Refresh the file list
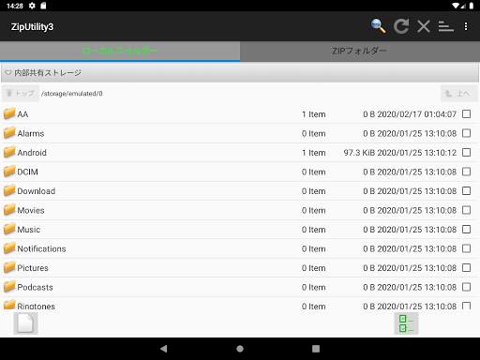 [401, 26]
